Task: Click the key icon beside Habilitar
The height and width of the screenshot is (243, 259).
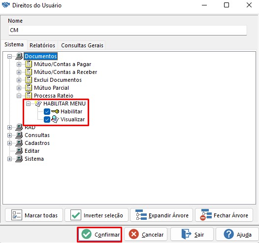Action: 55,111
